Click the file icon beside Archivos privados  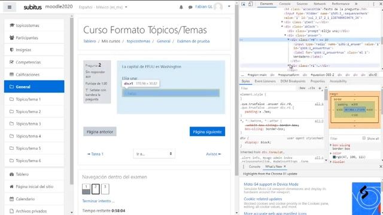[x=11, y=211]
